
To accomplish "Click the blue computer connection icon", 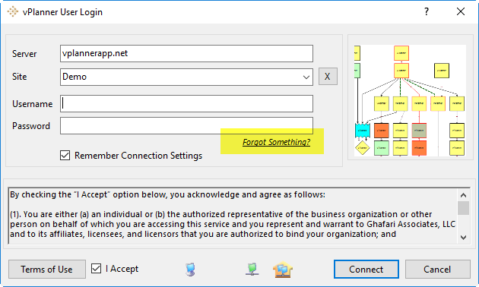I will pos(190,270).
